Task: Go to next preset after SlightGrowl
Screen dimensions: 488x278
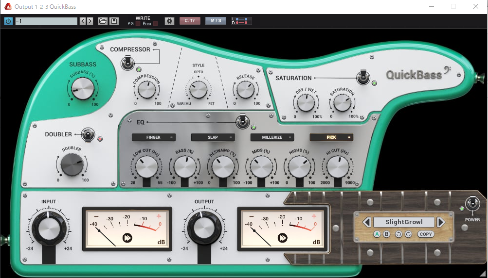Action: pyautogui.click(x=441, y=222)
